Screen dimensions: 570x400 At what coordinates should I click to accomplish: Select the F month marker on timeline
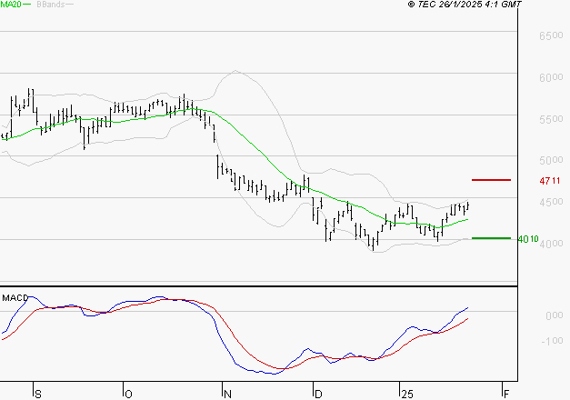[x=506, y=394]
